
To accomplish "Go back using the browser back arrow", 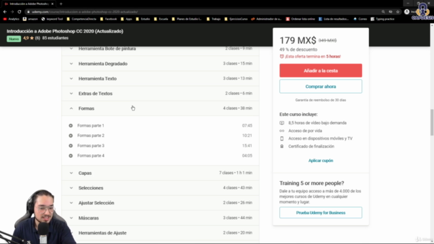I will click(x=5, y=12).
